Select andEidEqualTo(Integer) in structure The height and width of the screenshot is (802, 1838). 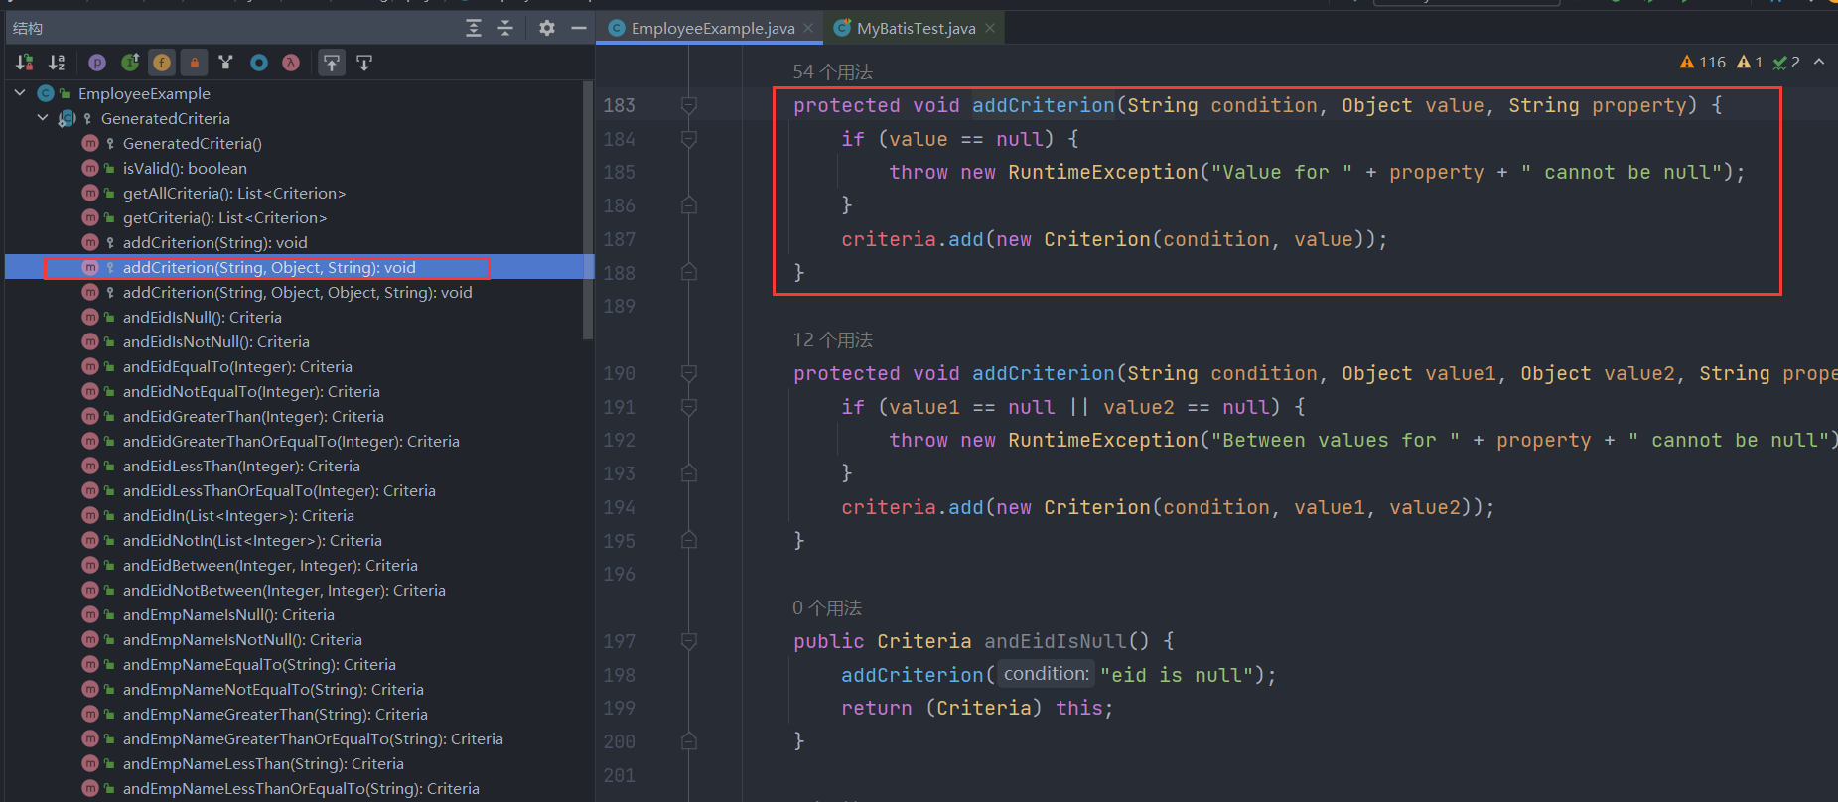point(237,366)
